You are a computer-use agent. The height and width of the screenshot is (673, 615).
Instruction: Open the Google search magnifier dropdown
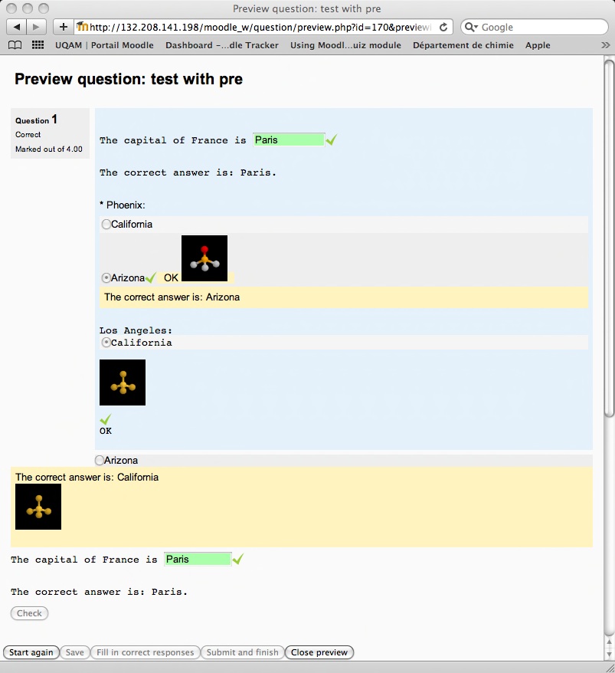point(471,27)
